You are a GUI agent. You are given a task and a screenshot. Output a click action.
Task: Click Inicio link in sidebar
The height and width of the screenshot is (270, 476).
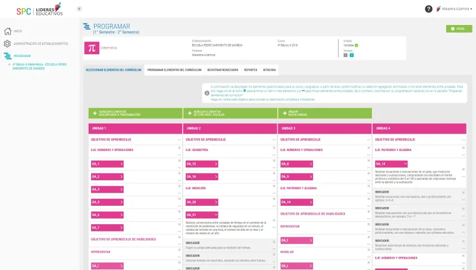click(18, 31)
